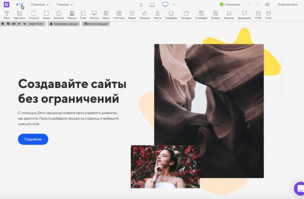Toggle page preview eye icon
Image resolution: width=304 pixels, height=199 pixels.
tap(267, 5)
